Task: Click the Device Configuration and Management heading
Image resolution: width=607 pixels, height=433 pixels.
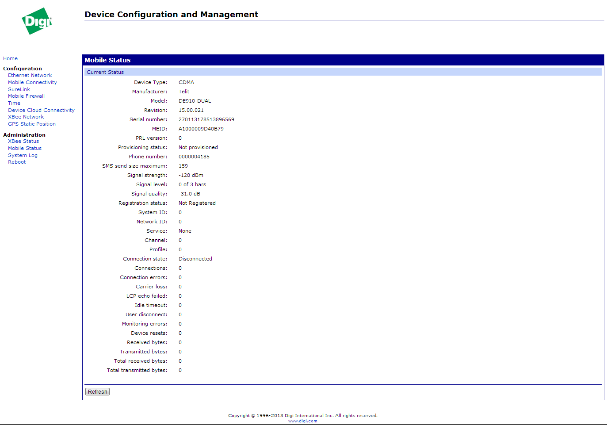Action: tap(171, 14)
